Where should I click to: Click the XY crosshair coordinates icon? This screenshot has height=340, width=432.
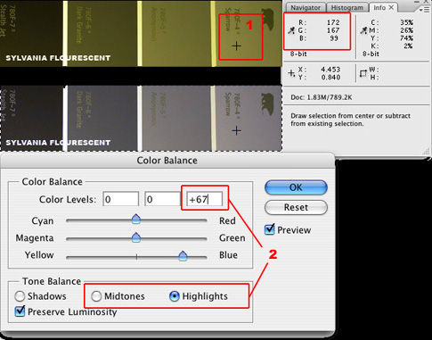(291, 73)
